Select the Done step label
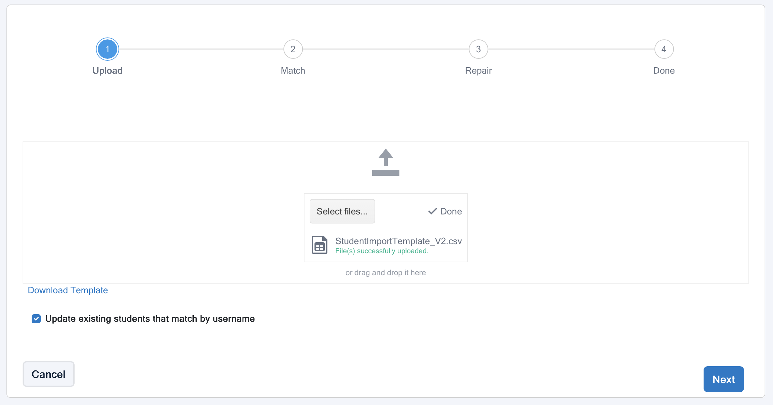 point(664,70)
